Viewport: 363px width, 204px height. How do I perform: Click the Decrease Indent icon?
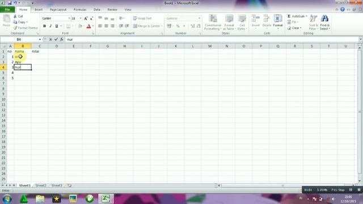coord(121,26)
